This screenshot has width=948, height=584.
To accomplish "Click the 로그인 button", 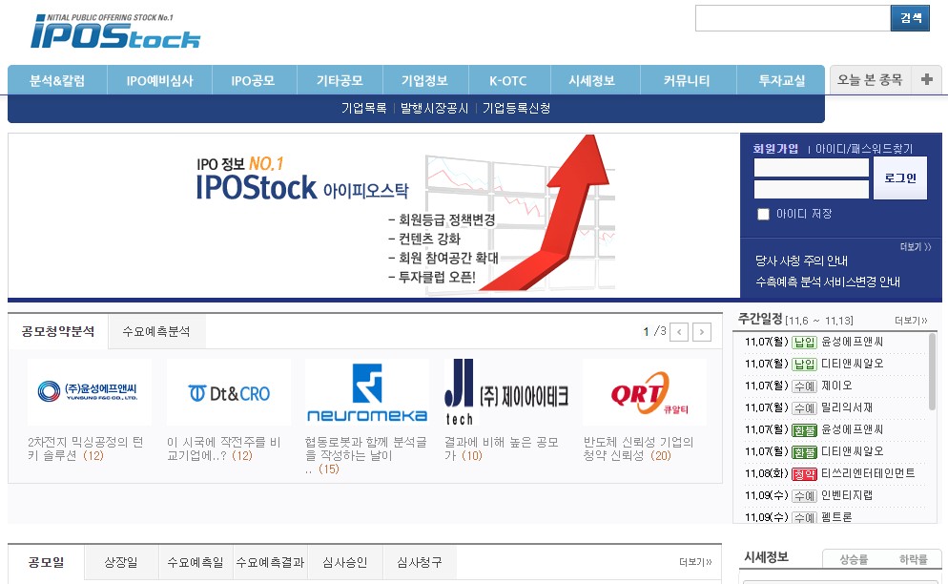I will point(900,177).
